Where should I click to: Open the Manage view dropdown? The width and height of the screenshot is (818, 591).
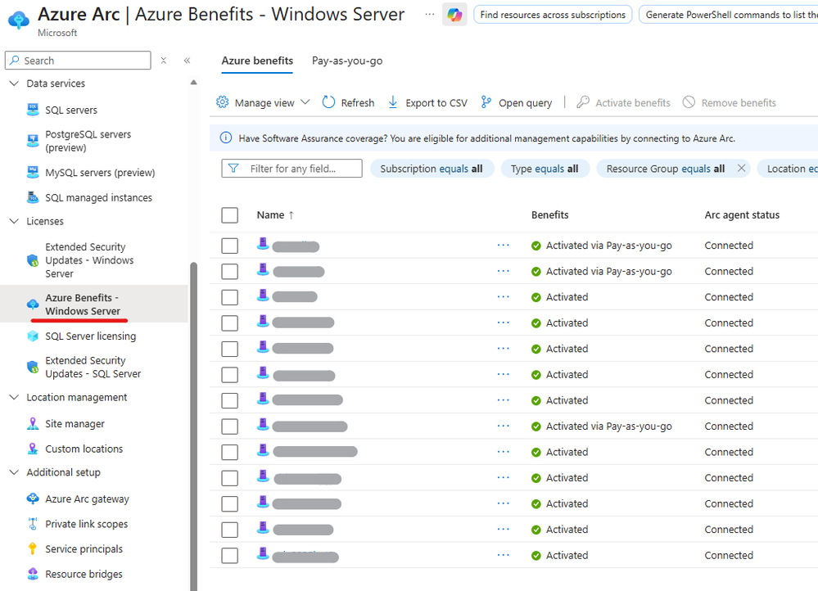tap(263, 103)
